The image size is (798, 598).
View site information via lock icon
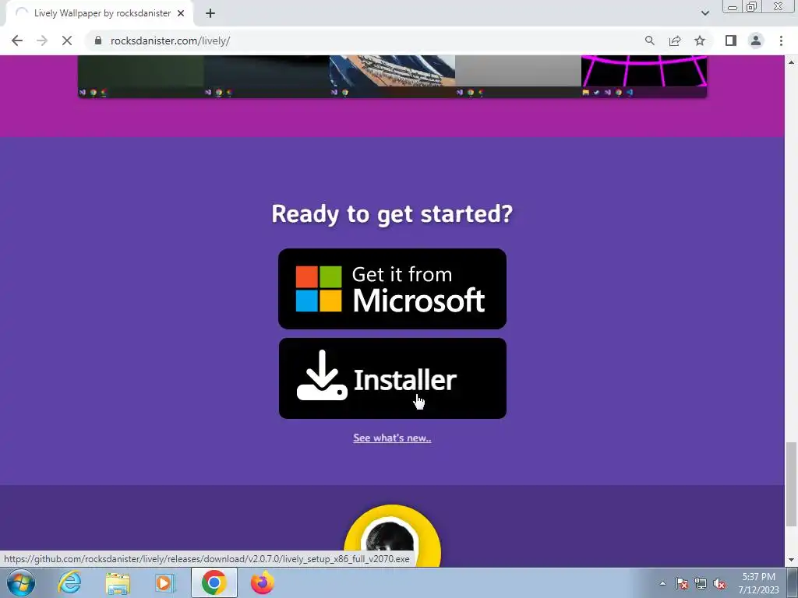(97, 40)
